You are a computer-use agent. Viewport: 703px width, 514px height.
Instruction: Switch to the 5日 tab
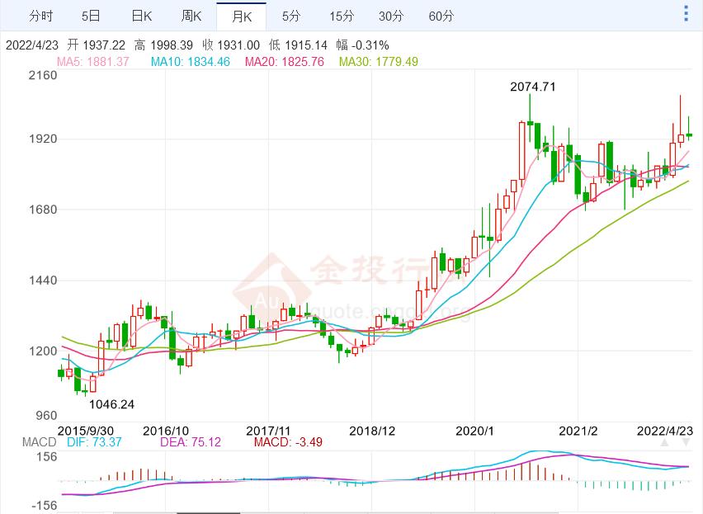91,17
